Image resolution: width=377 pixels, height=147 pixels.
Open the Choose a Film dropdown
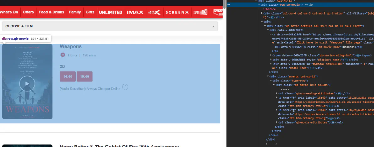click(110, 26)
